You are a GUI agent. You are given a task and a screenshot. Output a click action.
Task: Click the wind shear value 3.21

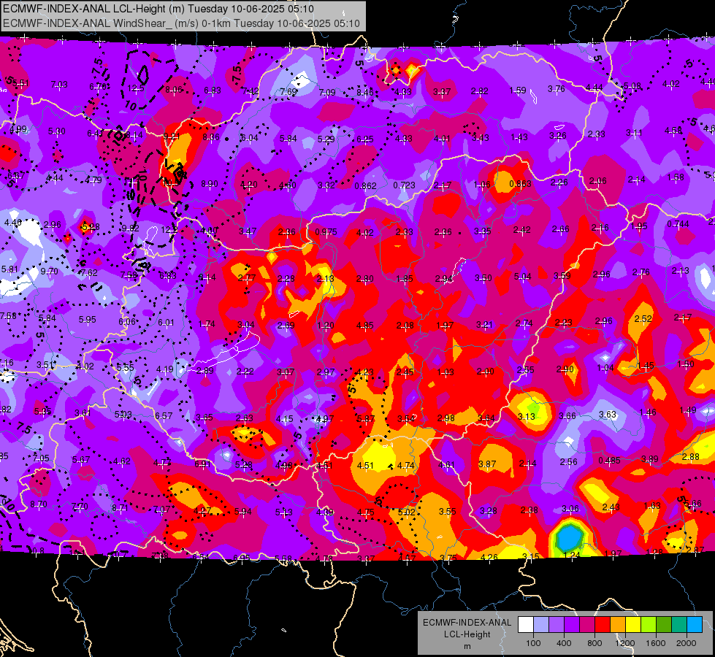[484, 325]
